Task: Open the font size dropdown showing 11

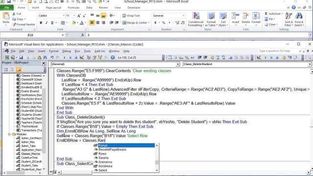Action: pyautogui.click(x=74, y=16)
